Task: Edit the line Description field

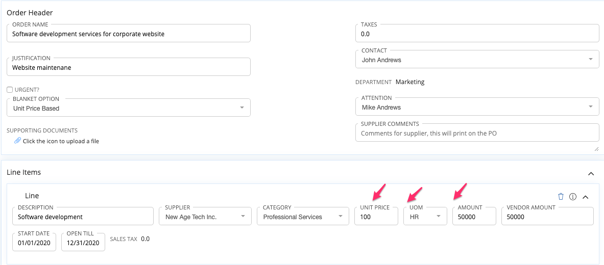Action: pyautogui.click(x=83, y=216)
